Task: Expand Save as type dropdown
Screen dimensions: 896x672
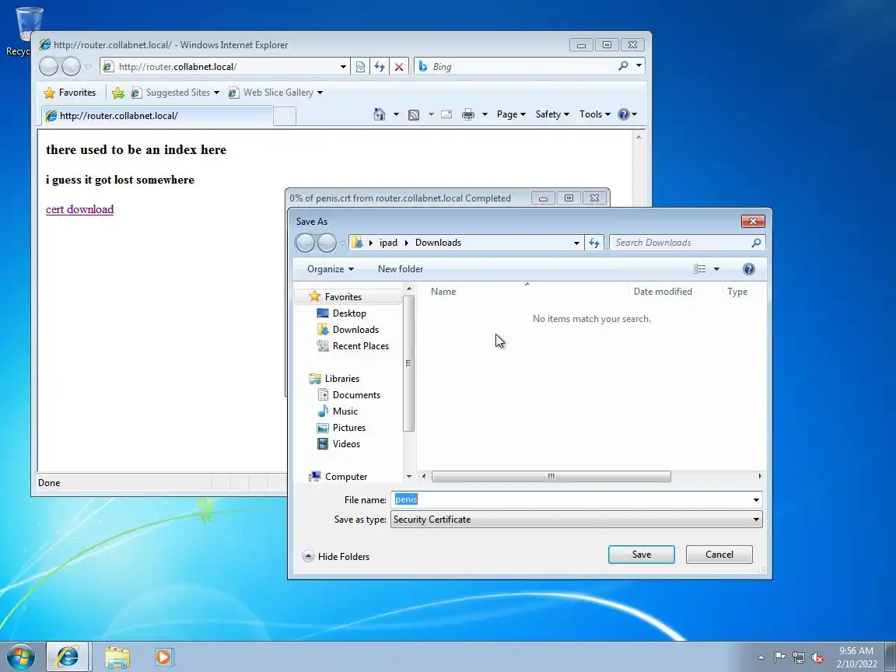Action: pyautogui.click(x=756, y=520)
